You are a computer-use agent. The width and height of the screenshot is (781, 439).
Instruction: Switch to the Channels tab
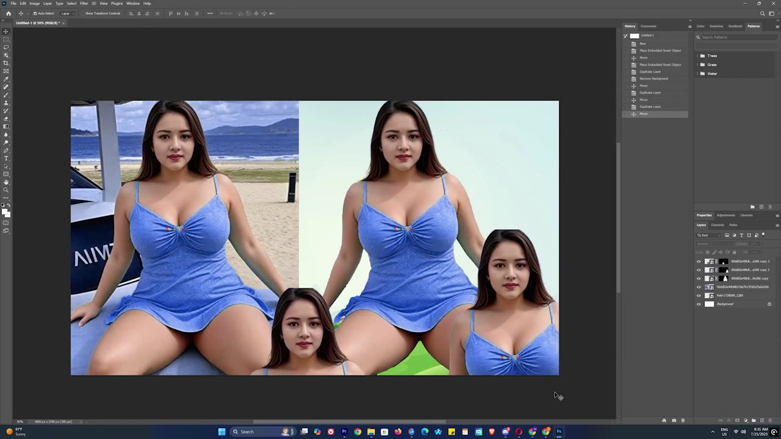(718, 225)
